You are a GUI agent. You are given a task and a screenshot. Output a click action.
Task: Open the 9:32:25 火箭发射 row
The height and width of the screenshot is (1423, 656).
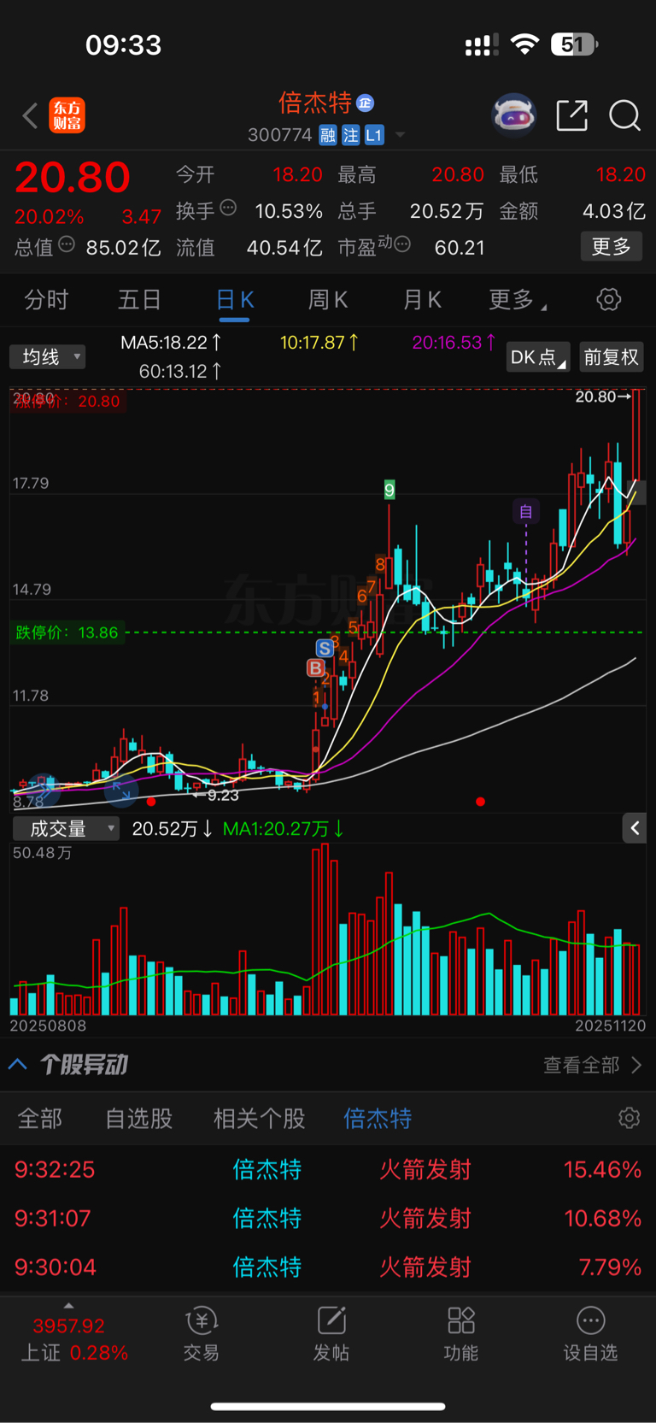click(328, 1170)
